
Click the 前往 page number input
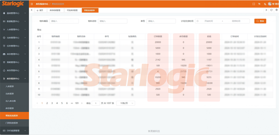click(x=96, y=103)
